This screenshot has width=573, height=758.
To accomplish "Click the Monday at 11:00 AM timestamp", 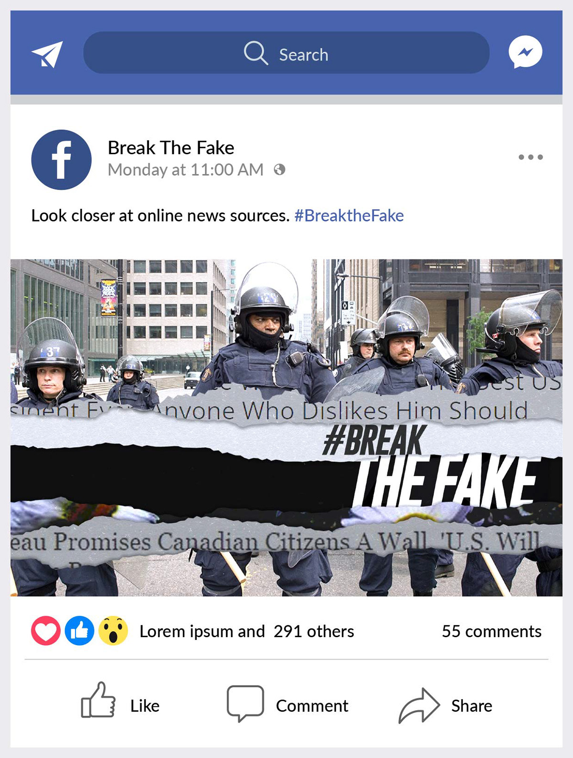I will pos(185,170).
